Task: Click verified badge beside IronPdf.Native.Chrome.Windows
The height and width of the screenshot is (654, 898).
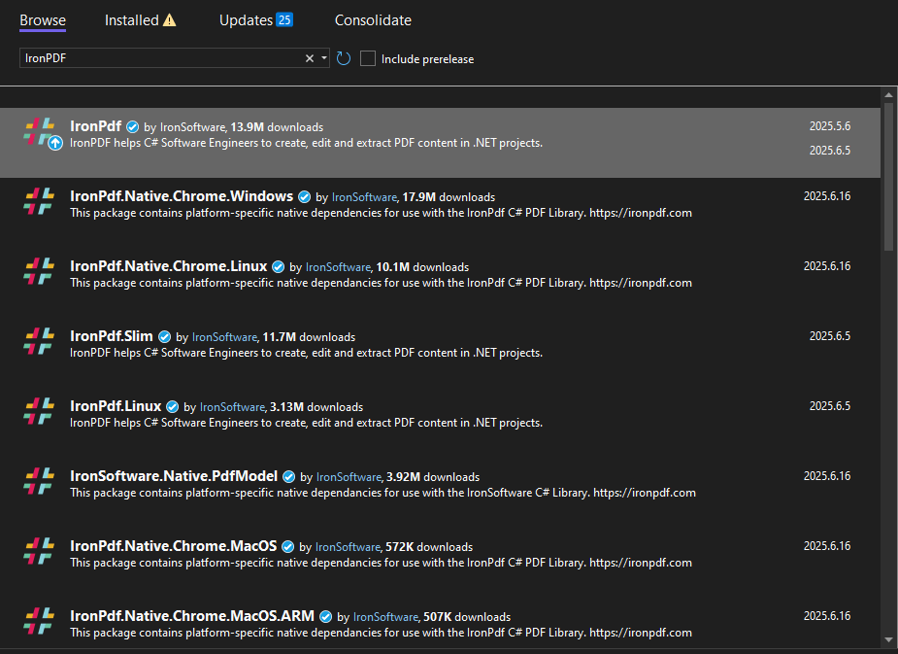Action: (x=304, y=196)
